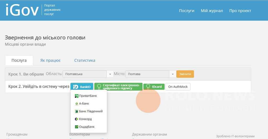Image resolution: width=268 pixels, height=139 pixels.
Task: Open the Полтавська region combo box
Action: click(85, 74)
